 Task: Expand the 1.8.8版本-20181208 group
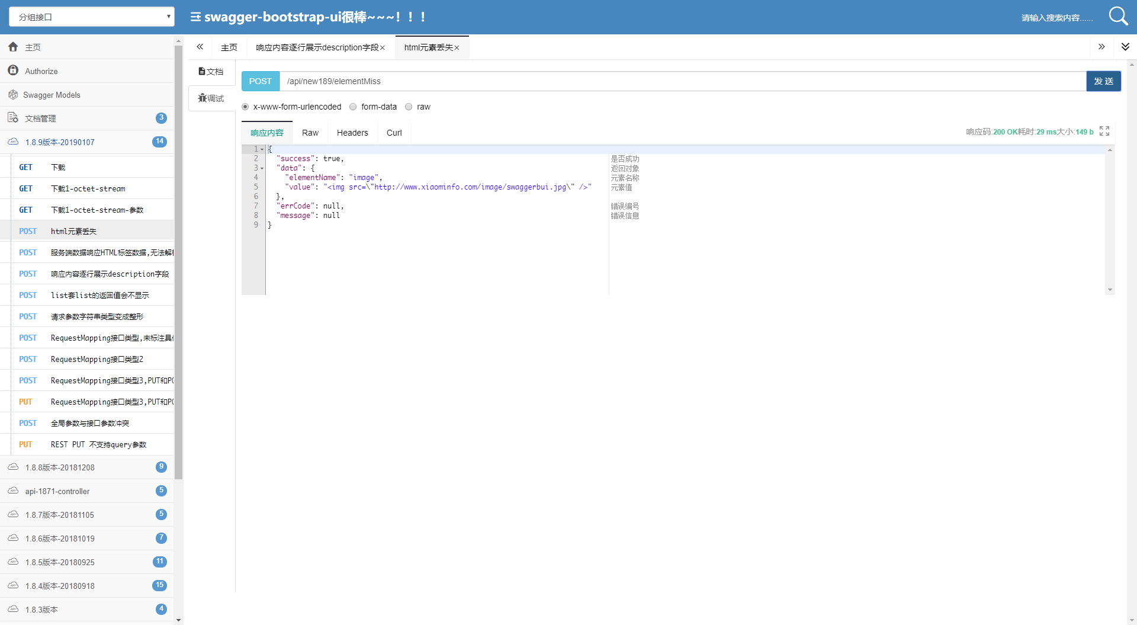[x=87, y=467]
